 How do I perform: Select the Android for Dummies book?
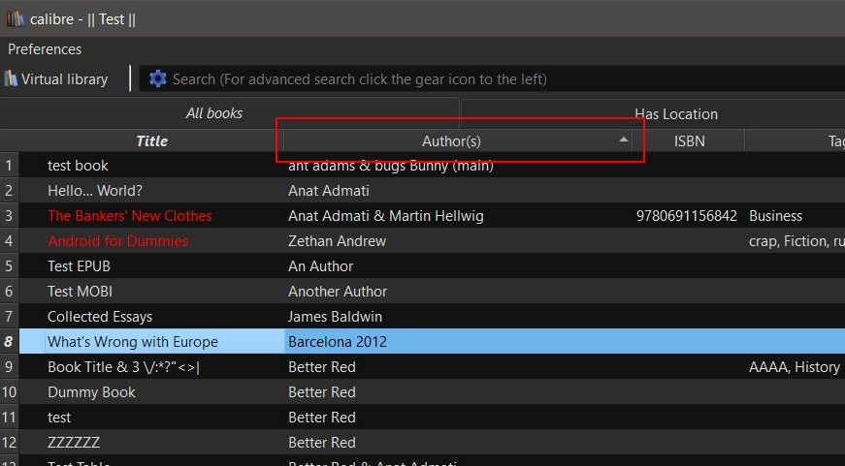[118, 241]
